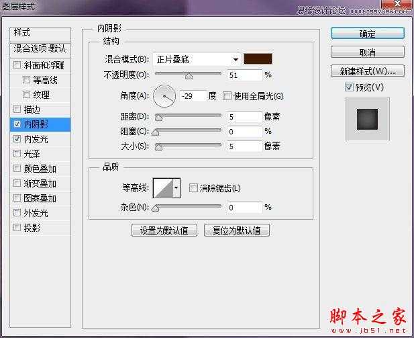Click the angle dial control
The width and height of the screenshot is (414, 338).
coord(164,96)
